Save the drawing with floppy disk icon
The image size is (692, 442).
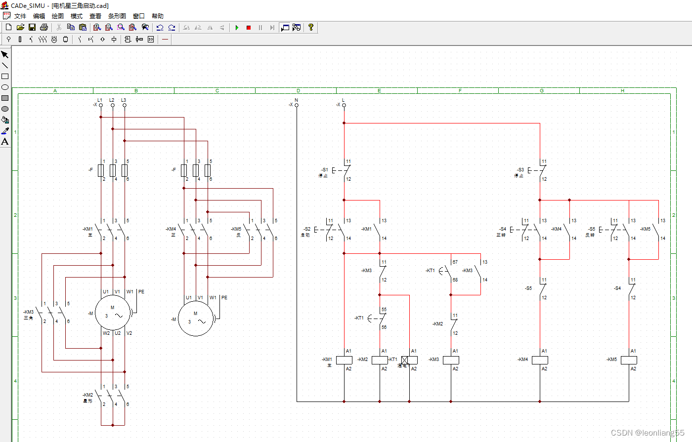pos(32,27)
